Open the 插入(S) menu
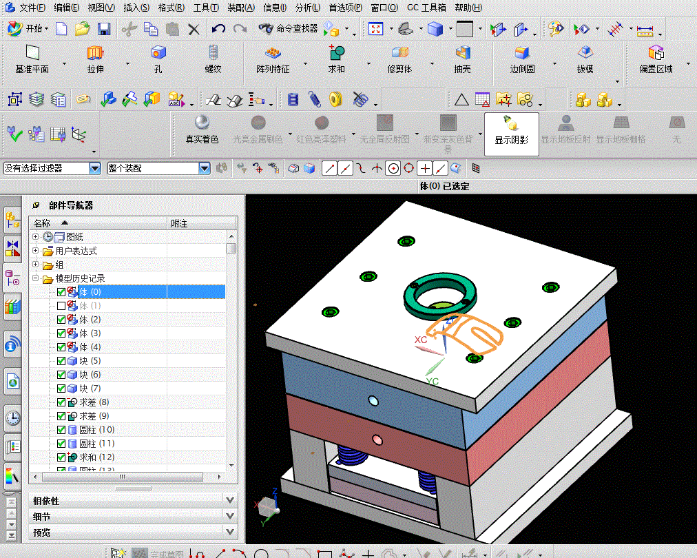The height and width of the screenshot is (558, 697). [x=136, y=8]
